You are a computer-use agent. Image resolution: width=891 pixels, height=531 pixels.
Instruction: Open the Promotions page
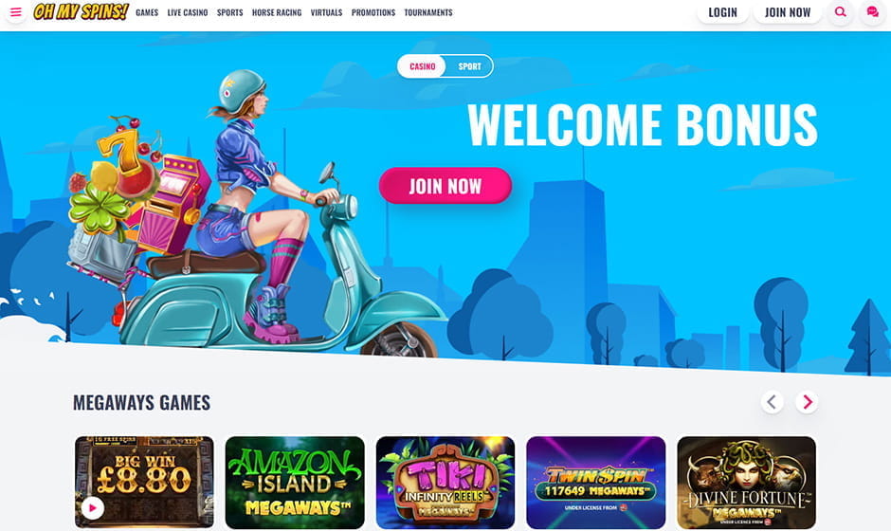coord(373,12)
